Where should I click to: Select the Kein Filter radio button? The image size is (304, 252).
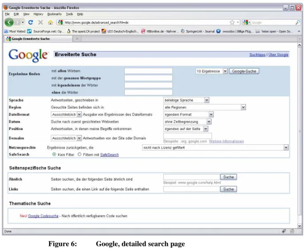tap(54, 154)
